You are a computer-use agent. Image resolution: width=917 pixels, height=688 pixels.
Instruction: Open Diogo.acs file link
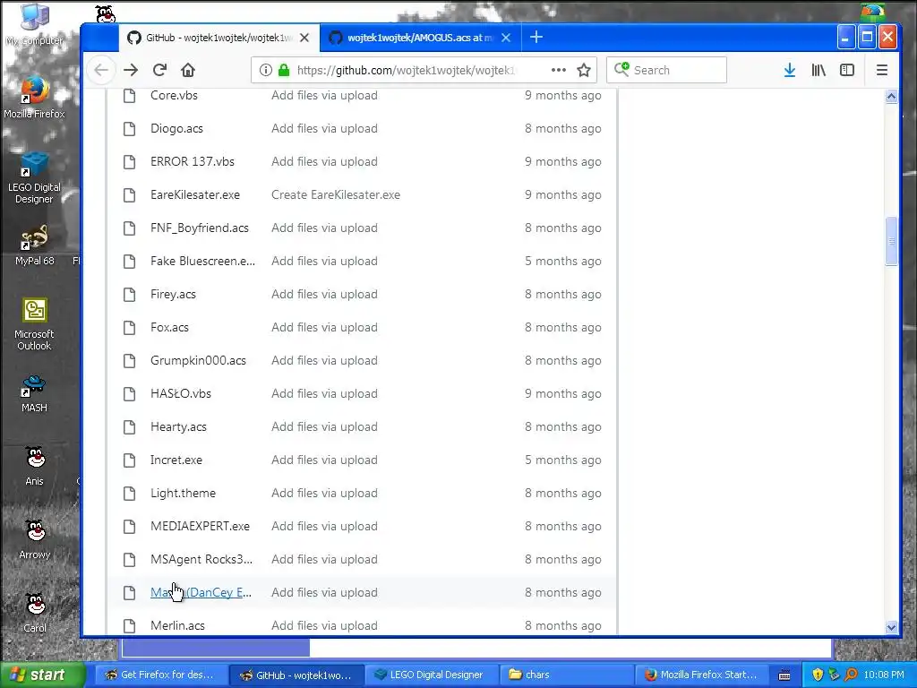point(176,128)
